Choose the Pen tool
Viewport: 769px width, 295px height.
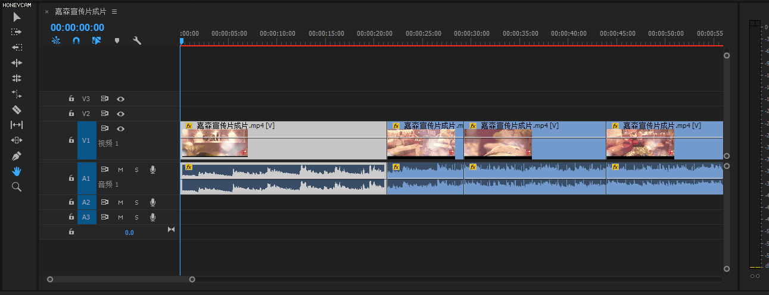point(17,156)
